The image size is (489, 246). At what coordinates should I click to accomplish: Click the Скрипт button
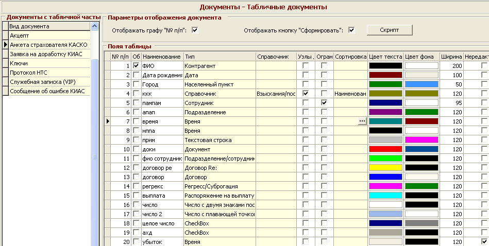(389, 30)
